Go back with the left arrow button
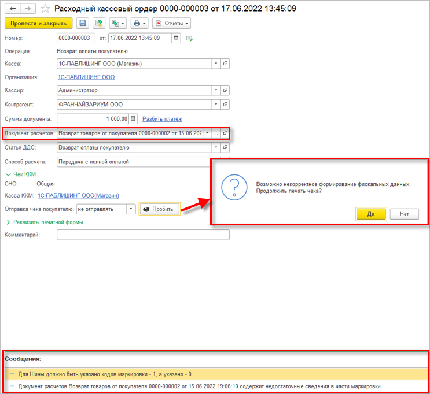430x394 pixels. [13, 9]
